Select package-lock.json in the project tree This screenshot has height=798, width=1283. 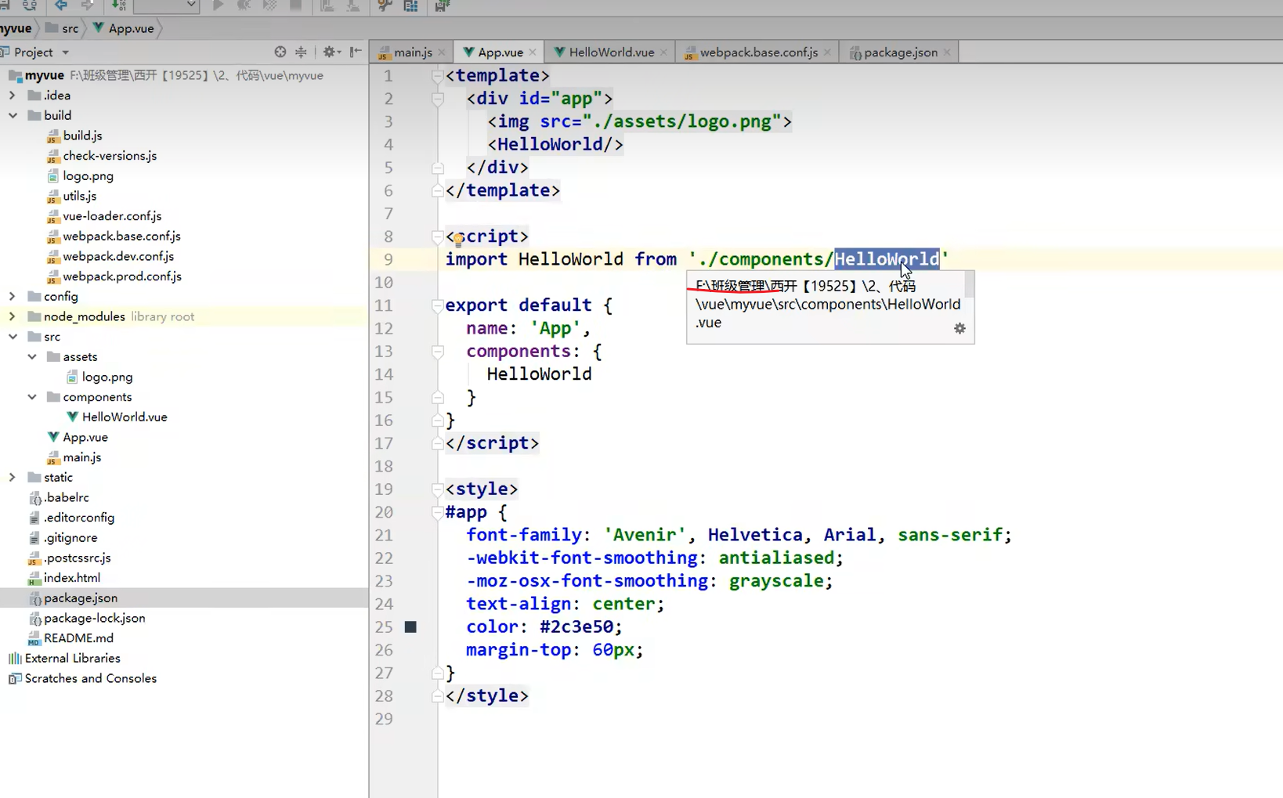click(x=94, y=618)
